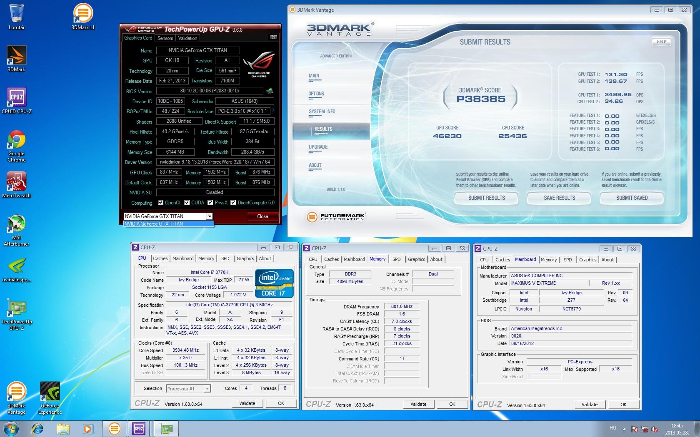Launch CPUID CPU-Z from the desktop
This screenshot has height=437, width=700.
click(17, 100)
